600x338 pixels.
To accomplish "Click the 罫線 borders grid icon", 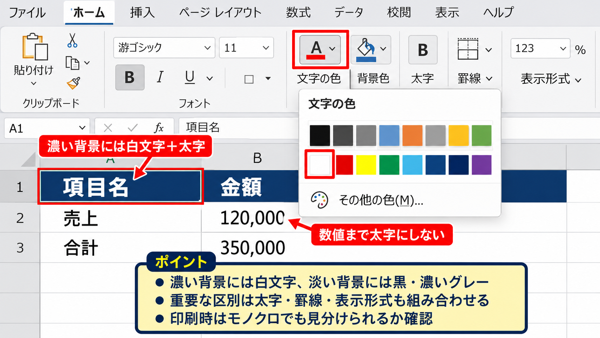I will tap(468, 49).
